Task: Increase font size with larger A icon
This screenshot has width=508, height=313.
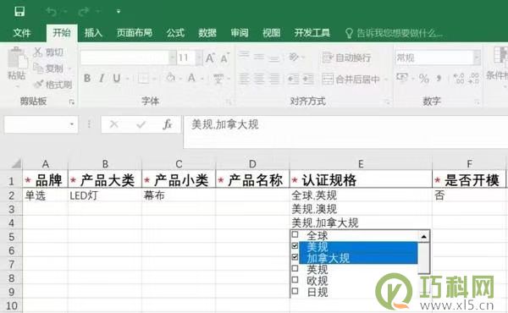Action: 210,58
